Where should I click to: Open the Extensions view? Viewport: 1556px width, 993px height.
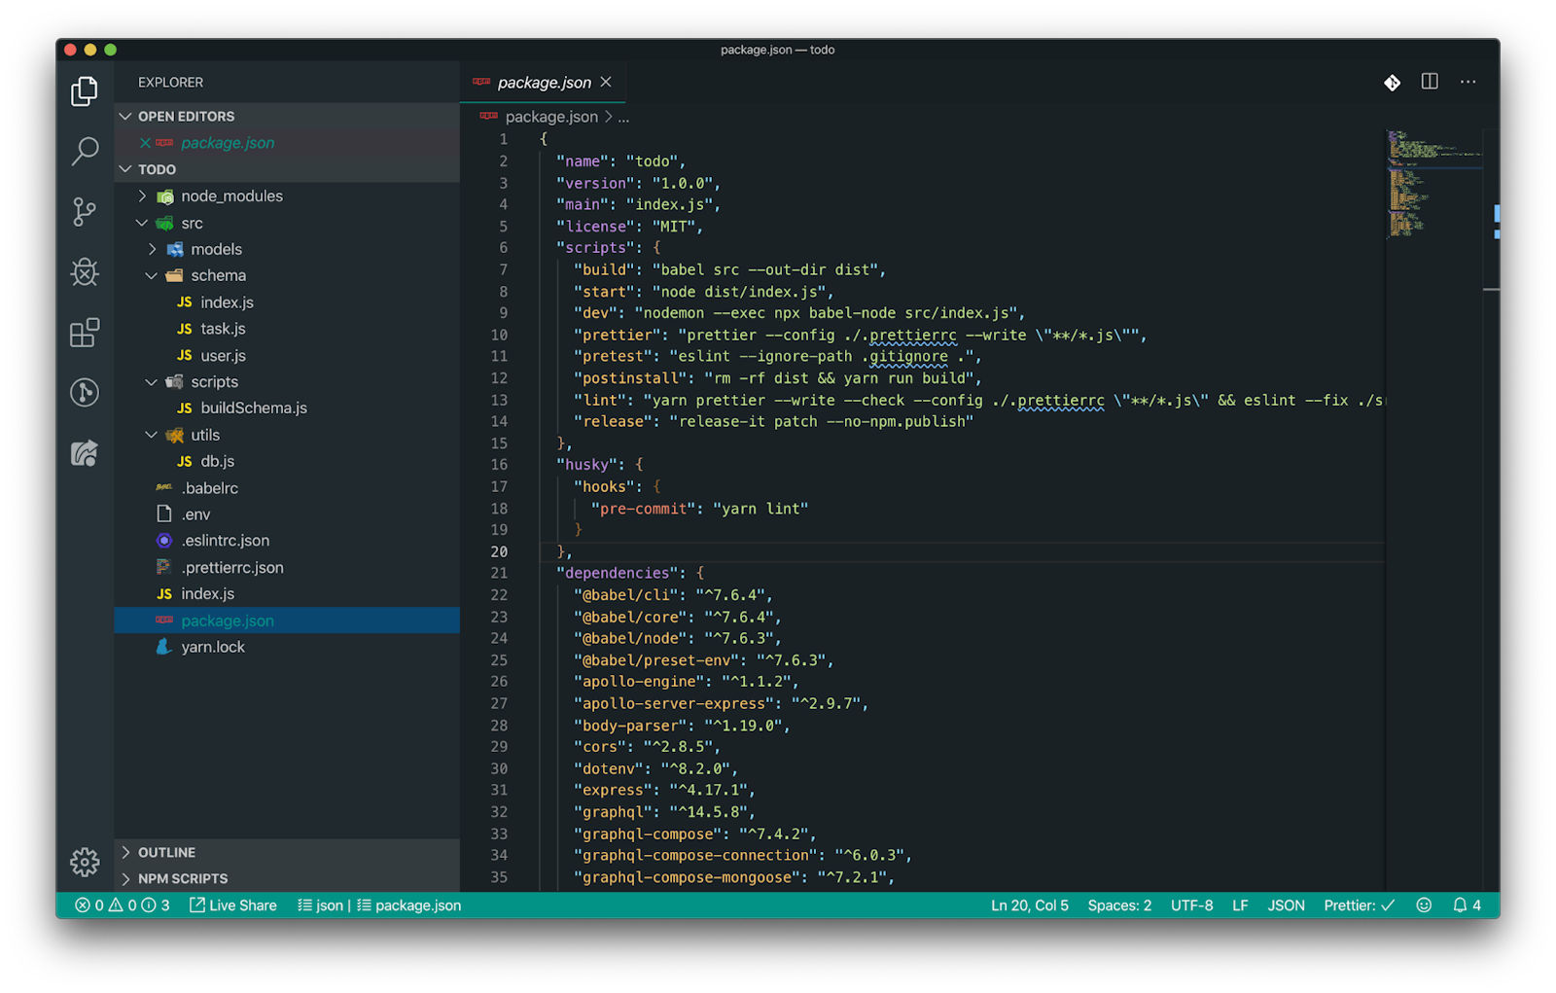click(x=85, y=333)
